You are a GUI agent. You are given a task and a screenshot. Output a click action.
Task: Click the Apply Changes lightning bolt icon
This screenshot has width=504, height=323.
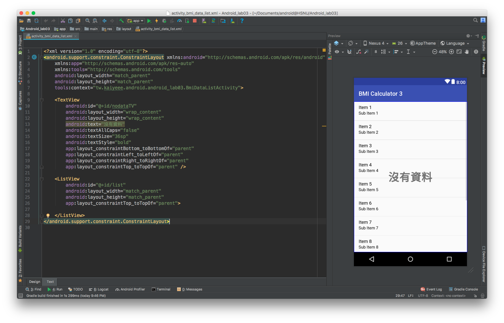tap(157, 21)
